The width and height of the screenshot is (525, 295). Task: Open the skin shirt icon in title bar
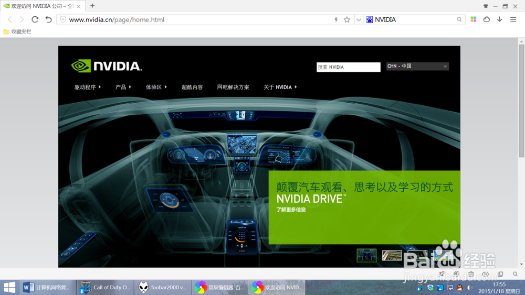point(486,6)
